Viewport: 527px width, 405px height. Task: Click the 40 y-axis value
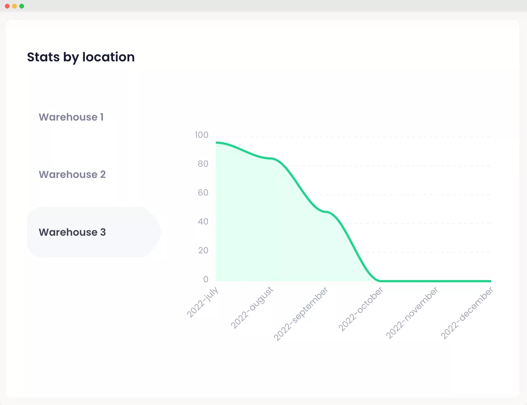(x=203, y=222)
